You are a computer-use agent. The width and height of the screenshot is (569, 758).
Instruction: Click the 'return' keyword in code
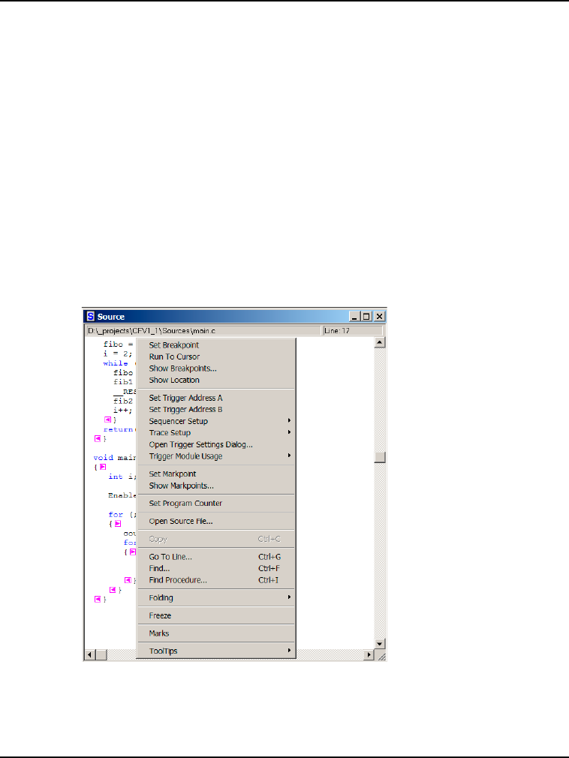click(x=118, y=429)
